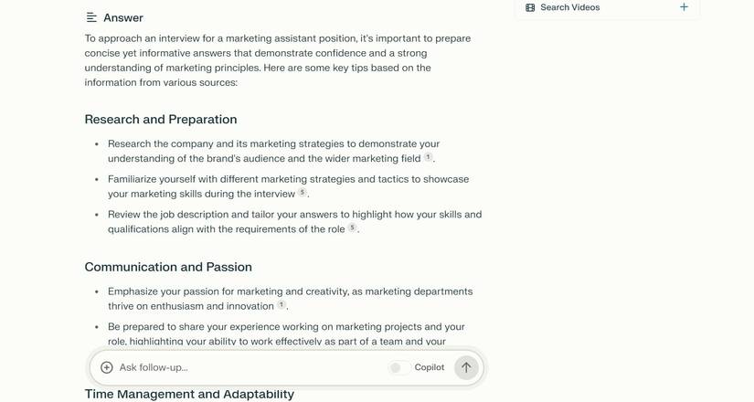Screen dimensions: 754x402
Task: Click the Answer section lines icon
Action: tap(91, 17)
